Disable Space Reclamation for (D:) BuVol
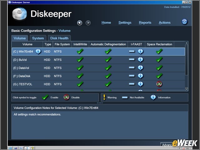 coord(159,59)
